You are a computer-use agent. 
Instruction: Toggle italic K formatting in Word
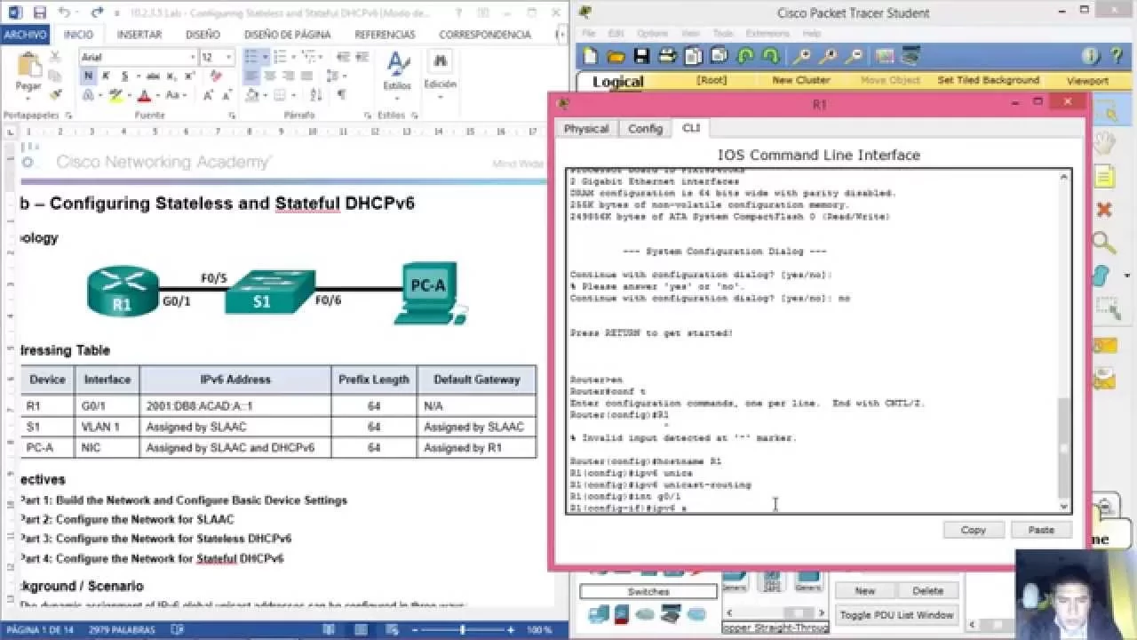107,76
